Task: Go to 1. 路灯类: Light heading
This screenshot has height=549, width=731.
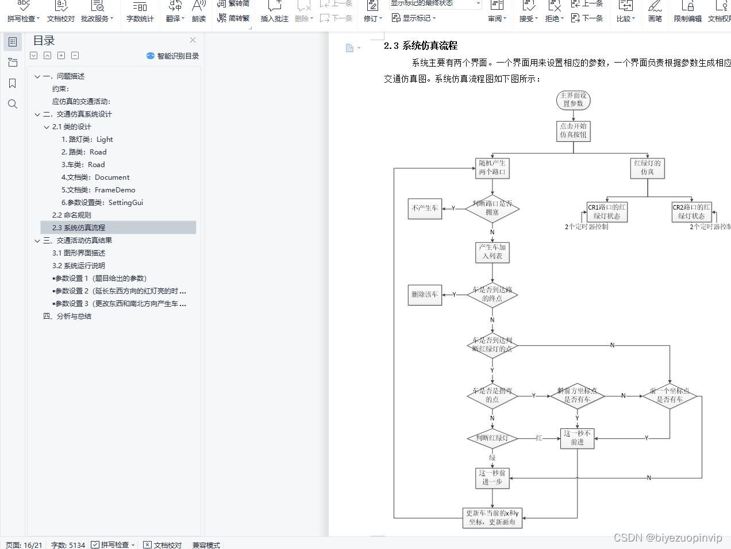Action: pyautogui.click(x=87, y=140)
